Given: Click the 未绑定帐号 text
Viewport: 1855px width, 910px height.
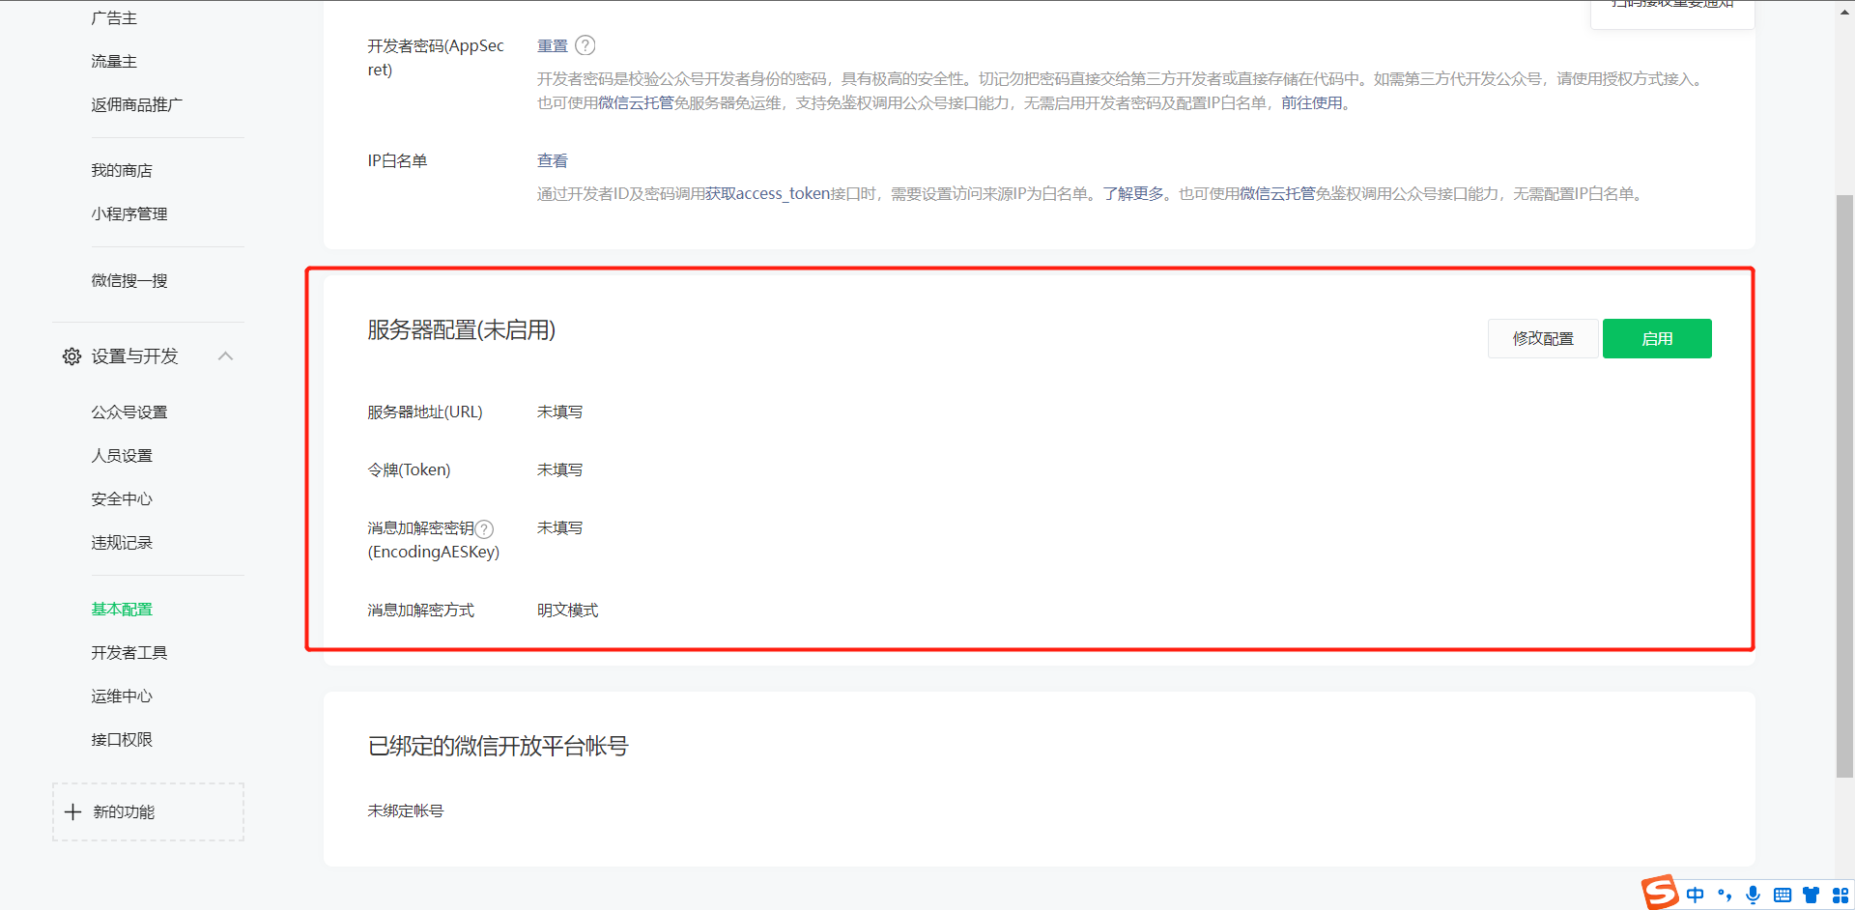Looking at the screenshot, I should [406, 811].
